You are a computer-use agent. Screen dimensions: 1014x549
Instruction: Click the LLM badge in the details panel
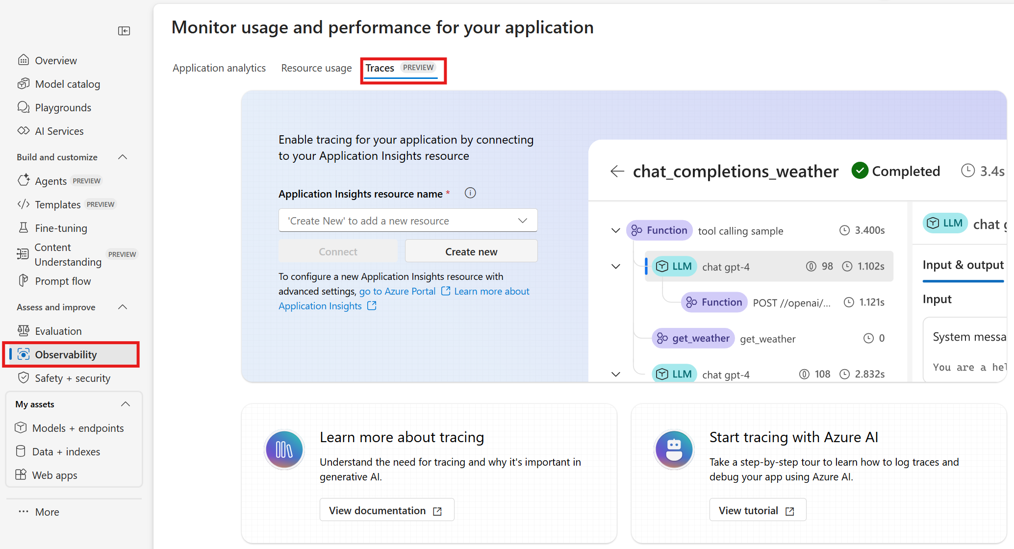[x=945, y=223]
